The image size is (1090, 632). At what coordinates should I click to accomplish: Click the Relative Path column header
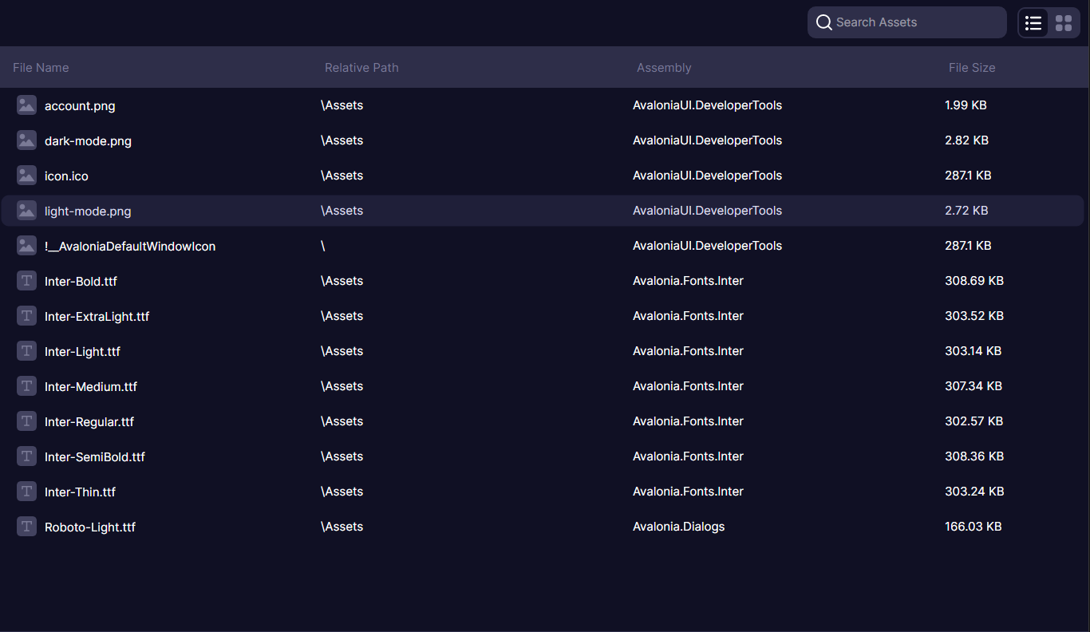(x=361, y=67)
